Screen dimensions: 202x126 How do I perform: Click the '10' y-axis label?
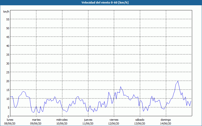pyautogui.click(x=8, y=99)
